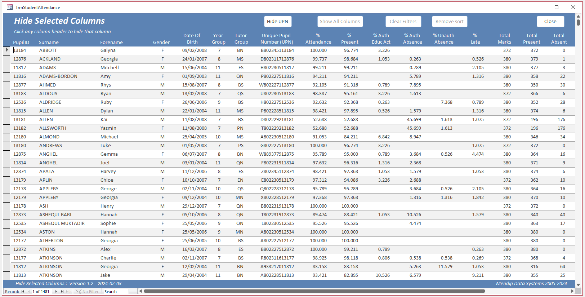Open the Mendip Data Systems 2005-2024 link

531,284
